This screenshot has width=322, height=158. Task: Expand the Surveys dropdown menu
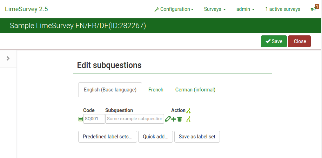click(215, 9)
